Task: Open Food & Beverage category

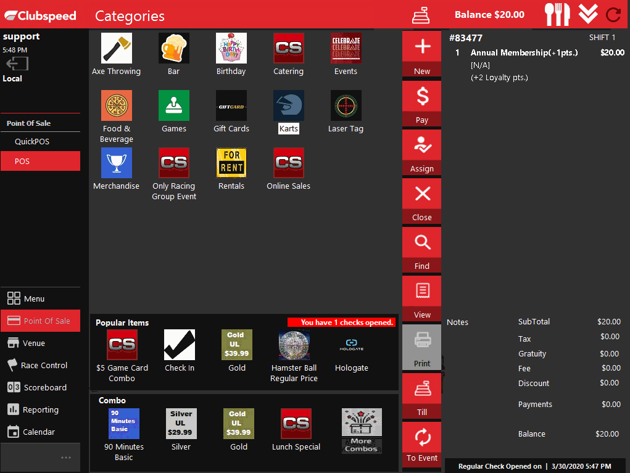Action: [x=116, y=117]
